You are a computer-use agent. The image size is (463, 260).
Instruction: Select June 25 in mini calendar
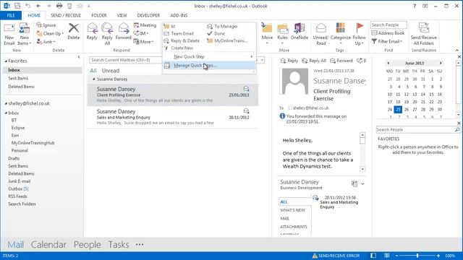tap(398, 109)
